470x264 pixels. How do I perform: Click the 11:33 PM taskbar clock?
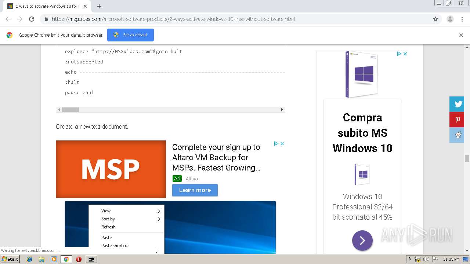click(x=451, y=259)
